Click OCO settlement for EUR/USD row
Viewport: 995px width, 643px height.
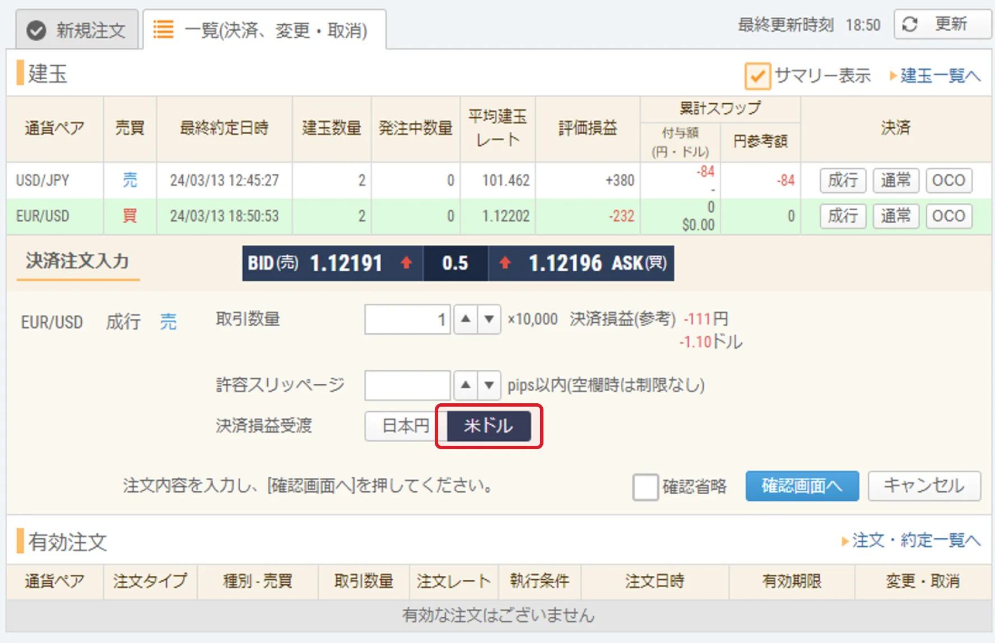tap(948, 216)
